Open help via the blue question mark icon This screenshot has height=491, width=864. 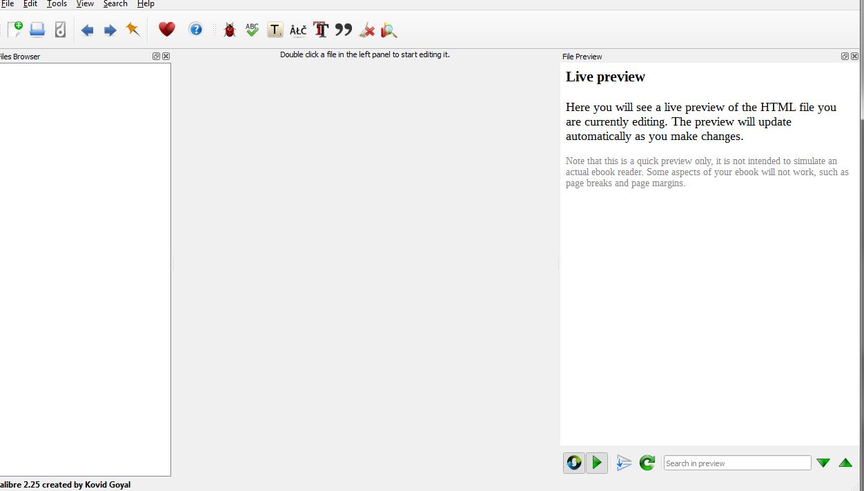pos(196,30)
